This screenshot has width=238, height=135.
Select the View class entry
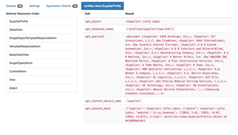pos(41,80)
